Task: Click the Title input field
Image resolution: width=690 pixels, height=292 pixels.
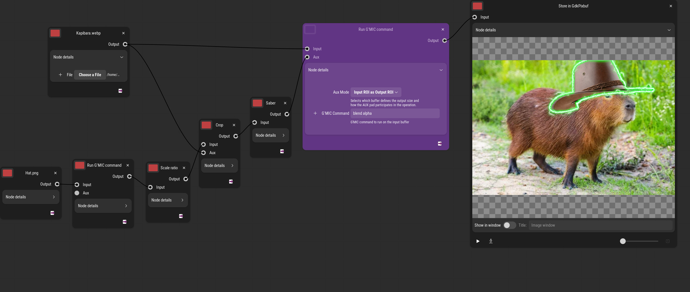Action: pos(600,225)
